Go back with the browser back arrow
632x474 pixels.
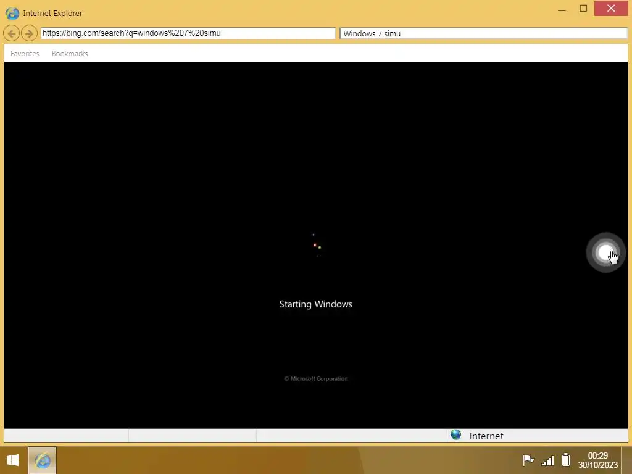[11, 33]
